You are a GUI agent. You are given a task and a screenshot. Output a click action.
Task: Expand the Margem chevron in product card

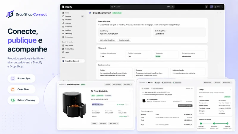point(128,116)
